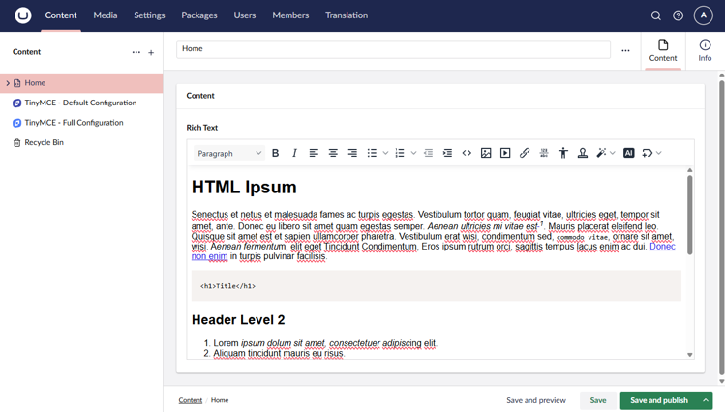The image size is (725, 412).
Task: Open the user avatar A menu
Action: [704, 15]
